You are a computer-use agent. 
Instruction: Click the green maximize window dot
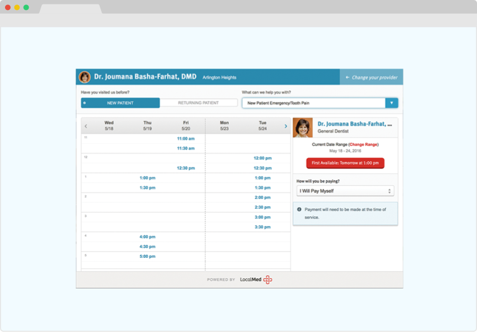pyautogui.click(x=26, y=7)
